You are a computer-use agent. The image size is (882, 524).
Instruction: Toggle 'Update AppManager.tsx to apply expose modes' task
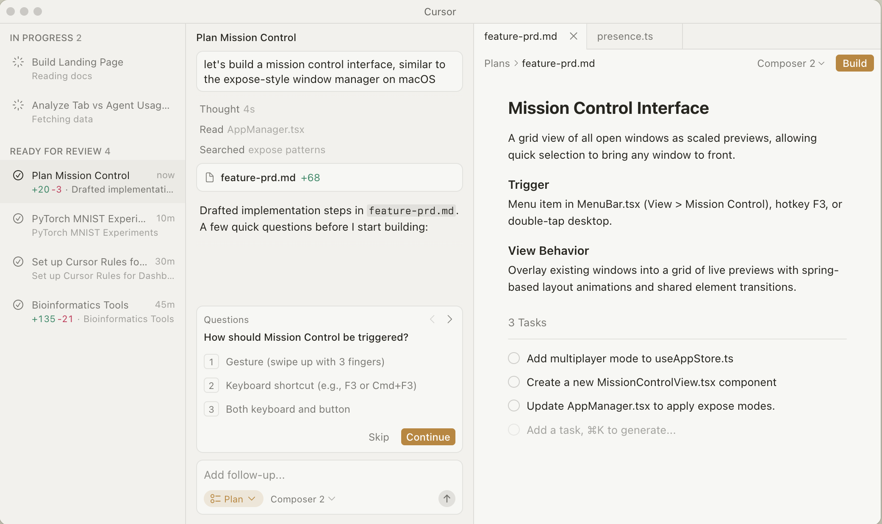pos(514,406)
